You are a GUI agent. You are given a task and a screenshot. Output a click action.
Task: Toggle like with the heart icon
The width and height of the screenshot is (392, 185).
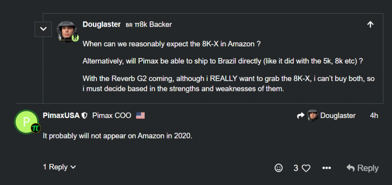(306, 168)
